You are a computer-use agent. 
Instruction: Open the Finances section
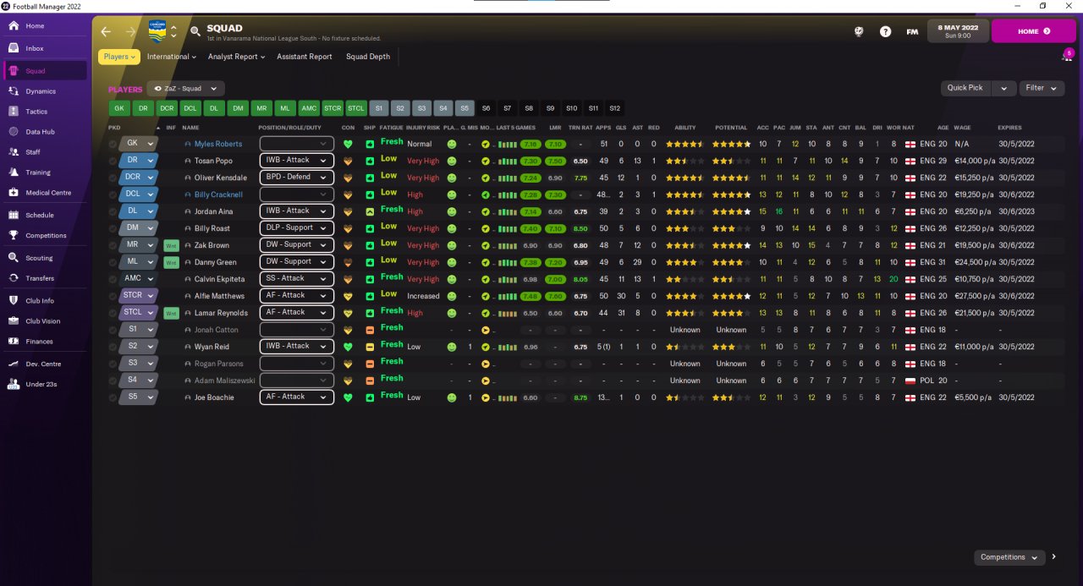pos(46,342)
